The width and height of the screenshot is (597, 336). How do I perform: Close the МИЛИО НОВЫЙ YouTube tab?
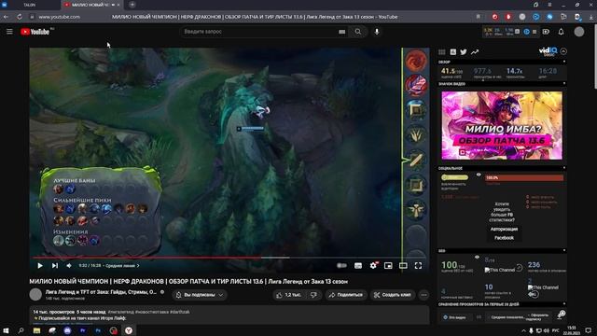pos(118,5)
